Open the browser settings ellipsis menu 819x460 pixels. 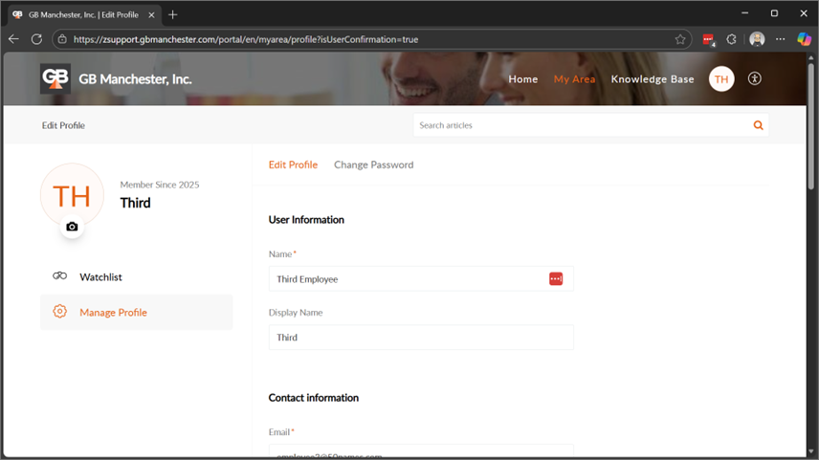click(x=780, y=39)
